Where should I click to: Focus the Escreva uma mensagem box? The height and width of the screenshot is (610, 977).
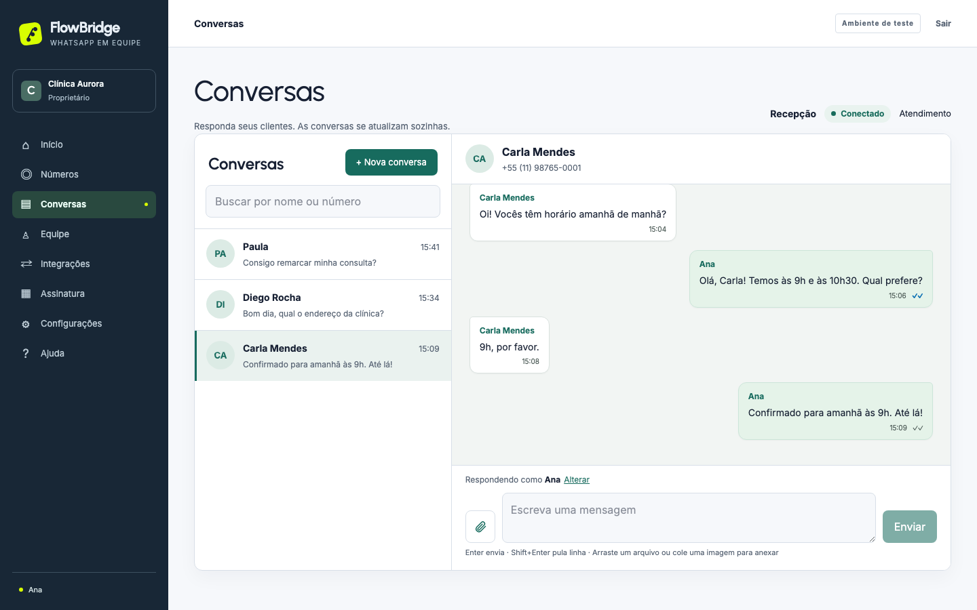pyautogui.click(x=689, y=518)
